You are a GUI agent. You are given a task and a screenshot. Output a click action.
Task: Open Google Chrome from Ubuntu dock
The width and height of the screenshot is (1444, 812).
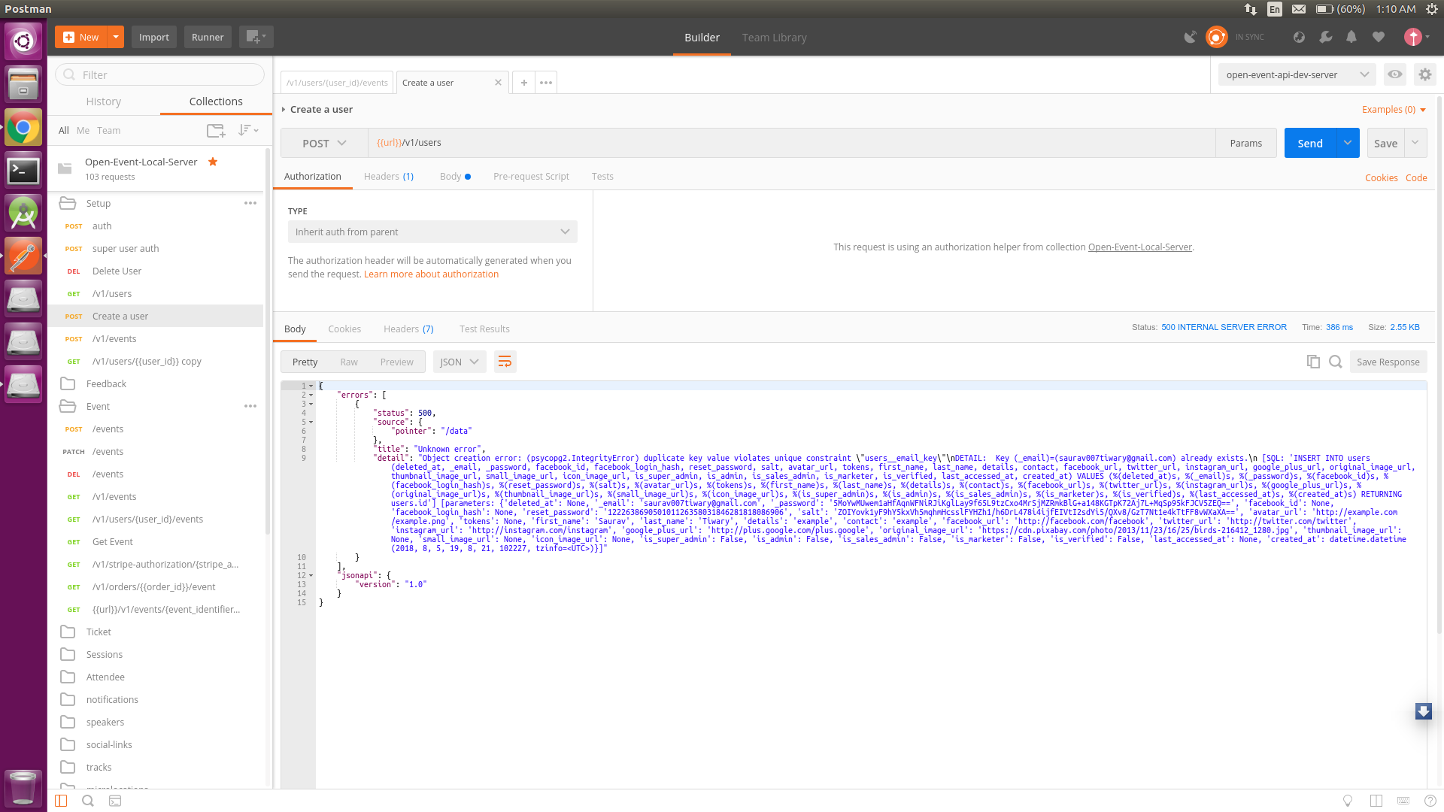[23, 128]
